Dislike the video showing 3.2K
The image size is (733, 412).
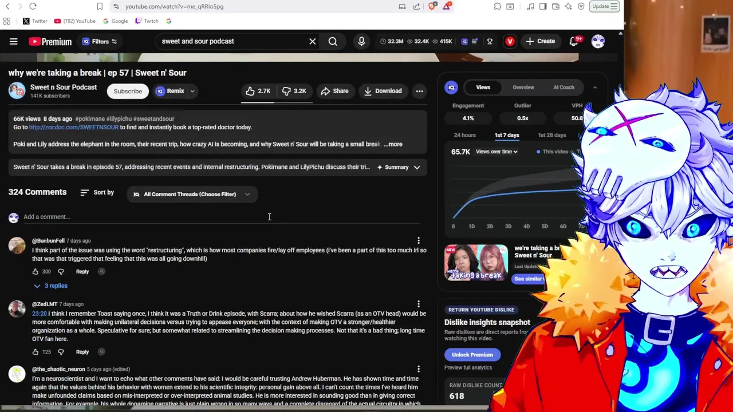(294, 91)
